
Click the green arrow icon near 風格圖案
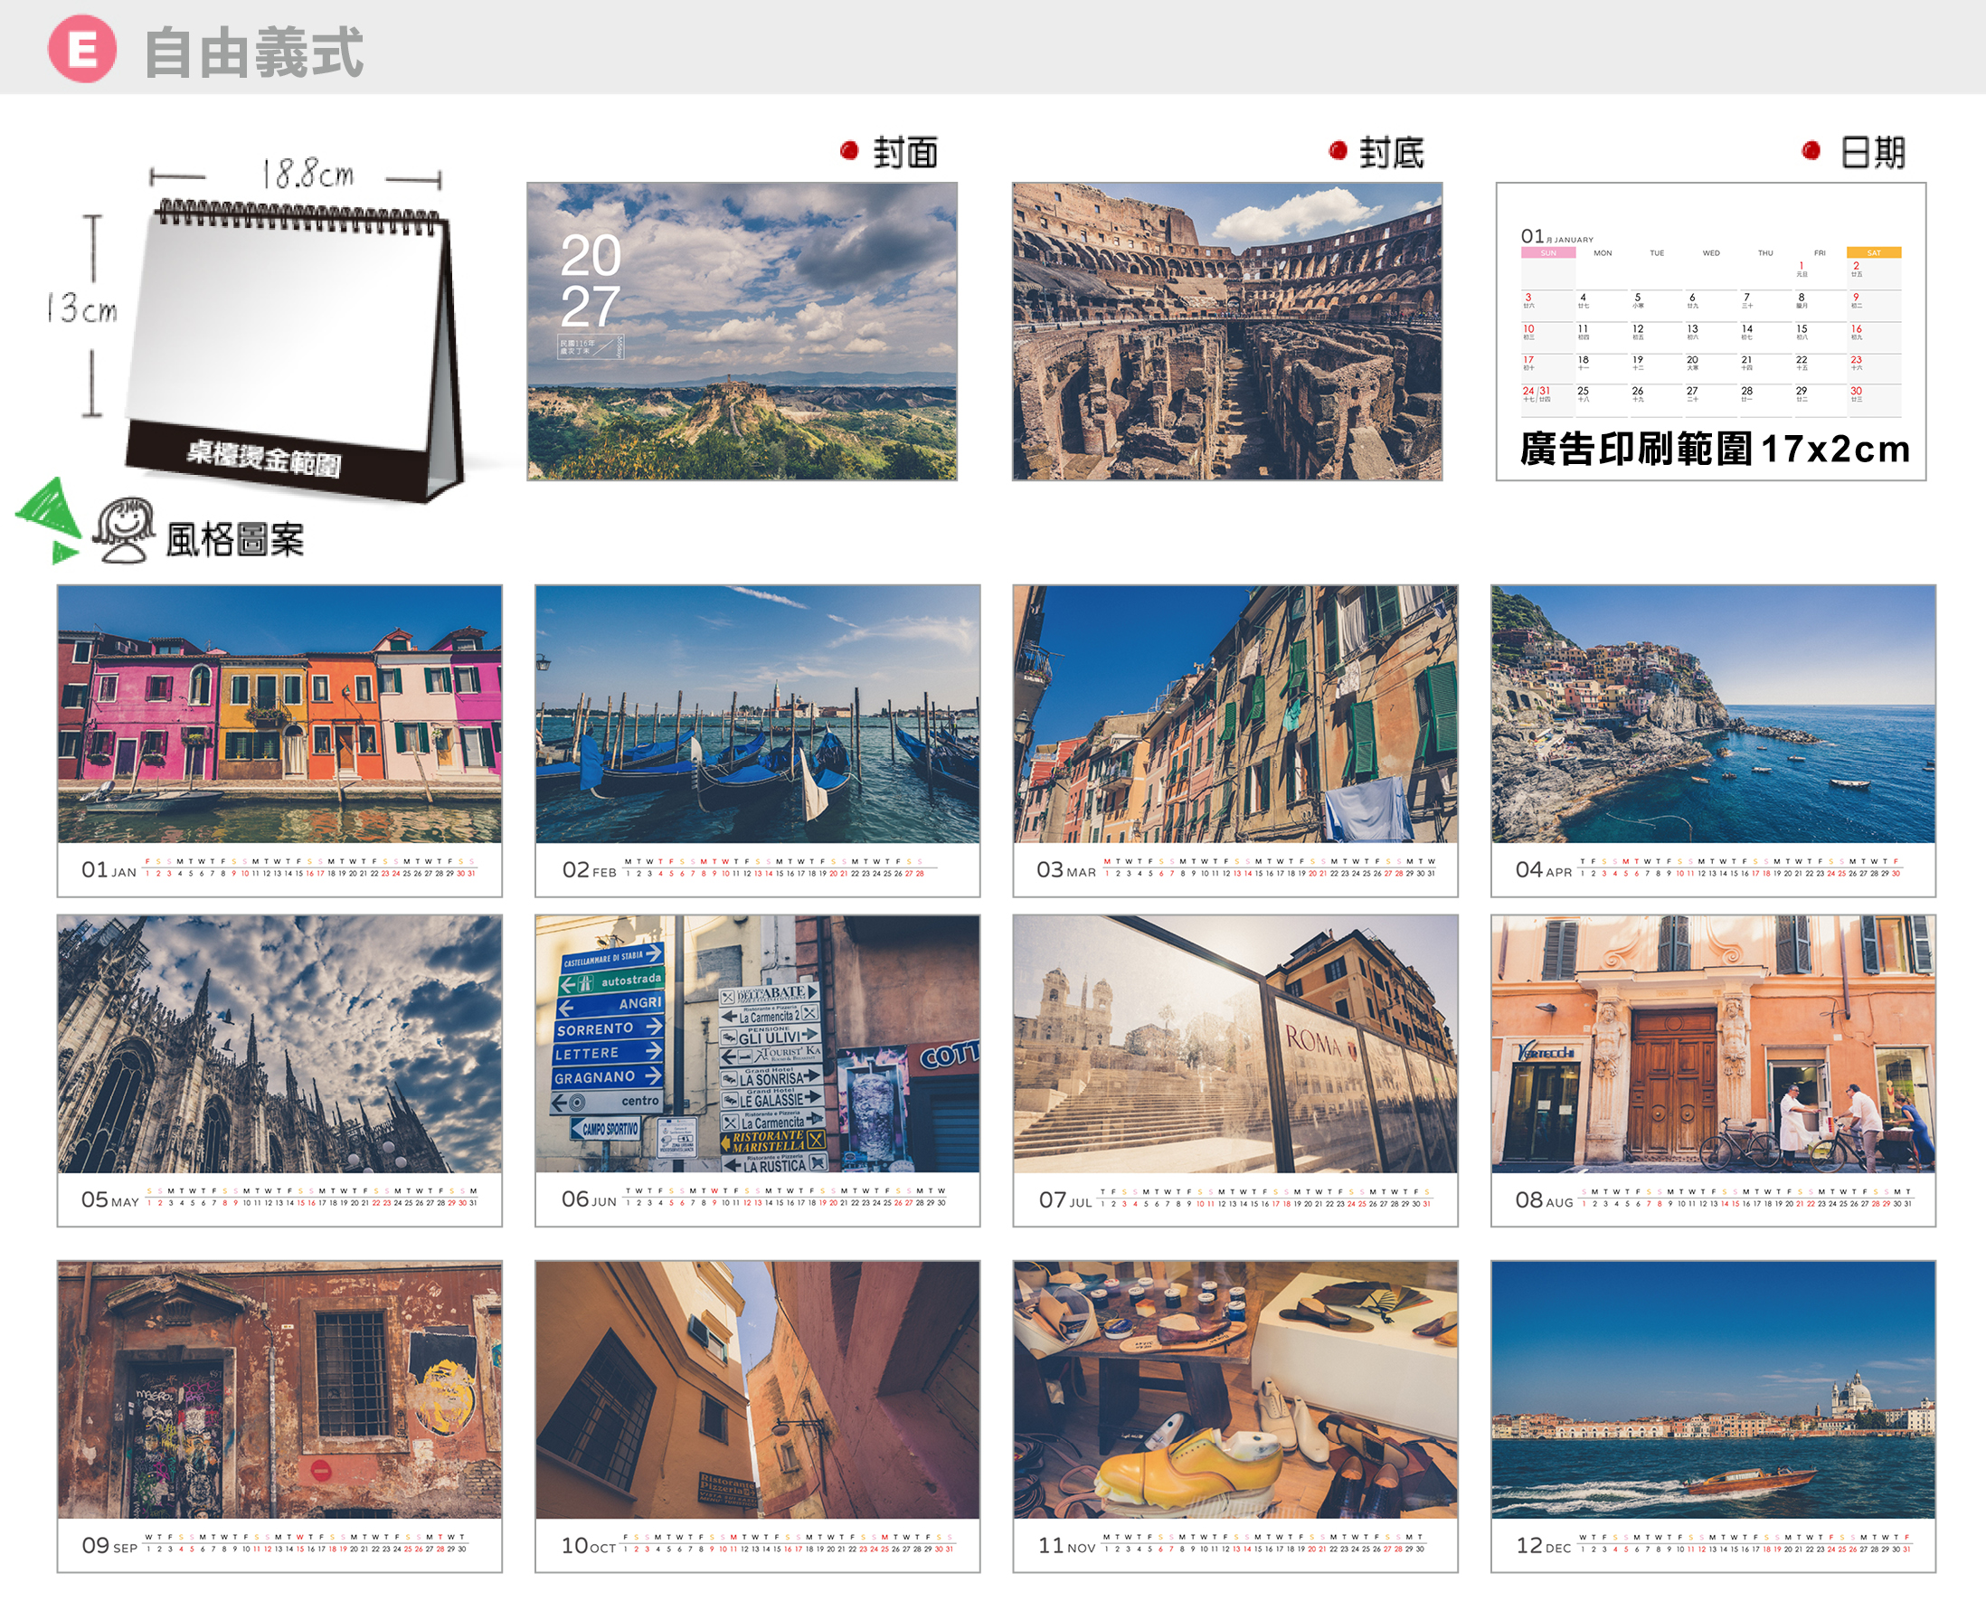click(x=48, y=520)
